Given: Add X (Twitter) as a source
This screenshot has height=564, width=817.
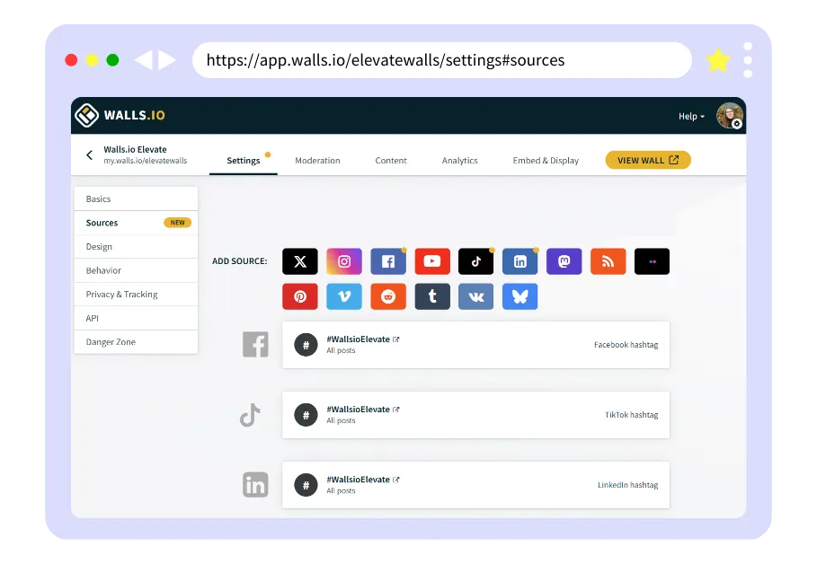Looking at the screenshot, I should 299,261.
